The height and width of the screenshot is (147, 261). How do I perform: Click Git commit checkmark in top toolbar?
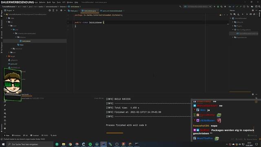(237, 7)
